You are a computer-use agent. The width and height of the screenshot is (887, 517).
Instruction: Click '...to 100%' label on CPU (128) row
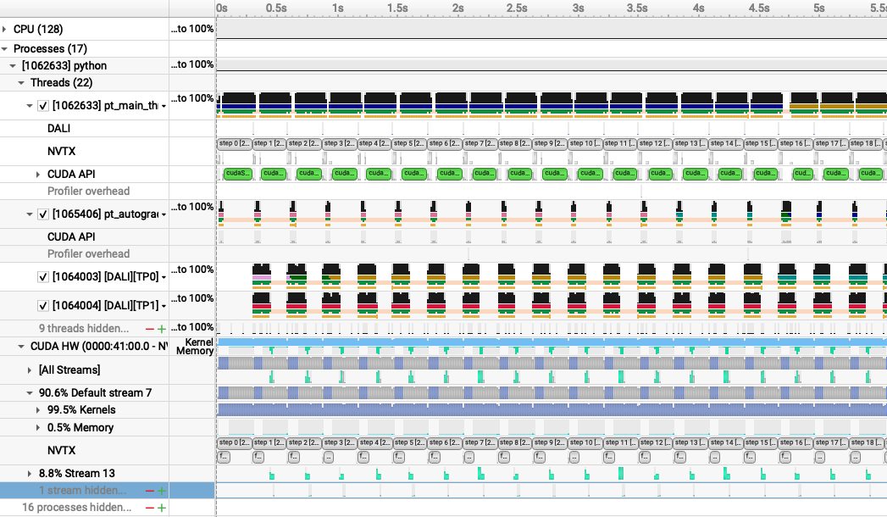click(192, 28)
